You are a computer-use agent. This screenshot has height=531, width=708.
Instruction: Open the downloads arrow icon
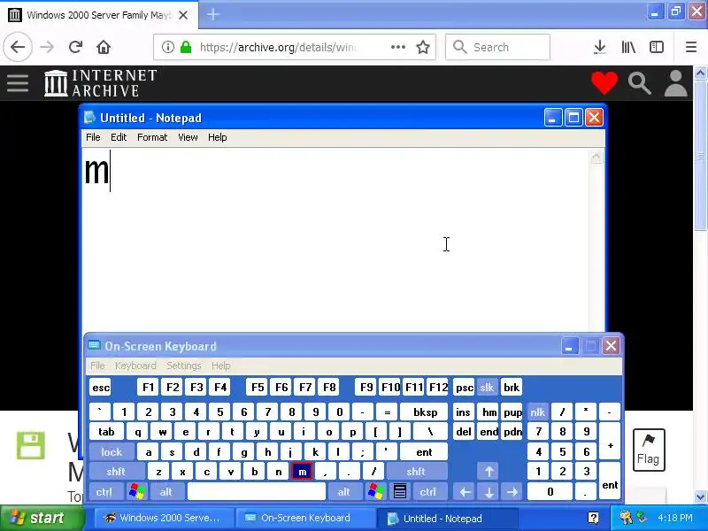[x=600, y=47]
